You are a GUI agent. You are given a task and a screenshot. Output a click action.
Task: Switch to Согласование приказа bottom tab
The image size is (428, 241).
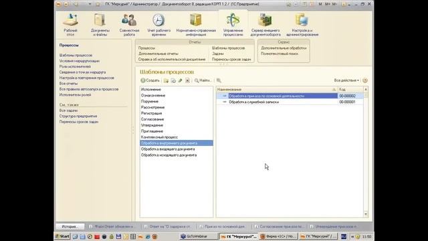click(279, 226)
